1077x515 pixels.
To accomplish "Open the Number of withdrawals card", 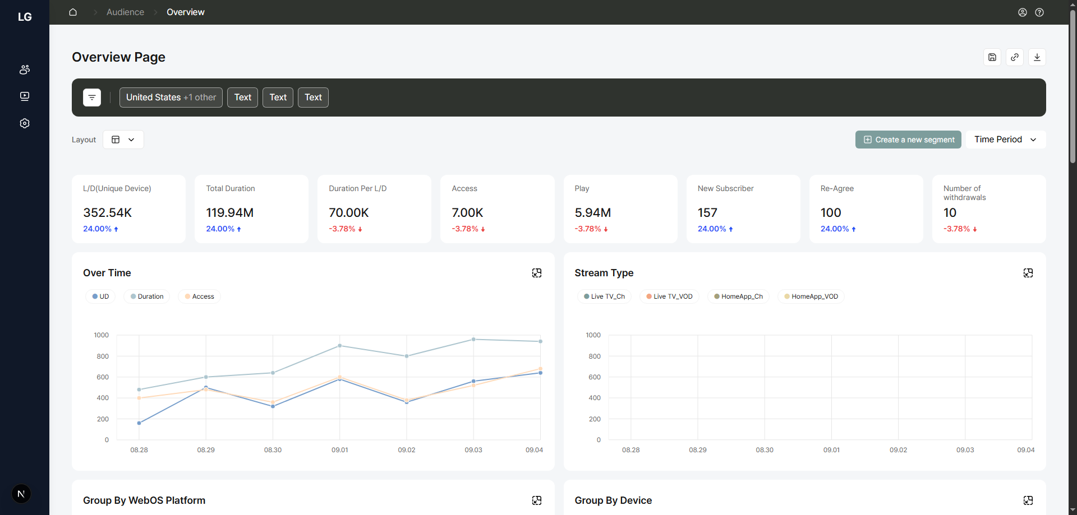I will pos(989,209).
